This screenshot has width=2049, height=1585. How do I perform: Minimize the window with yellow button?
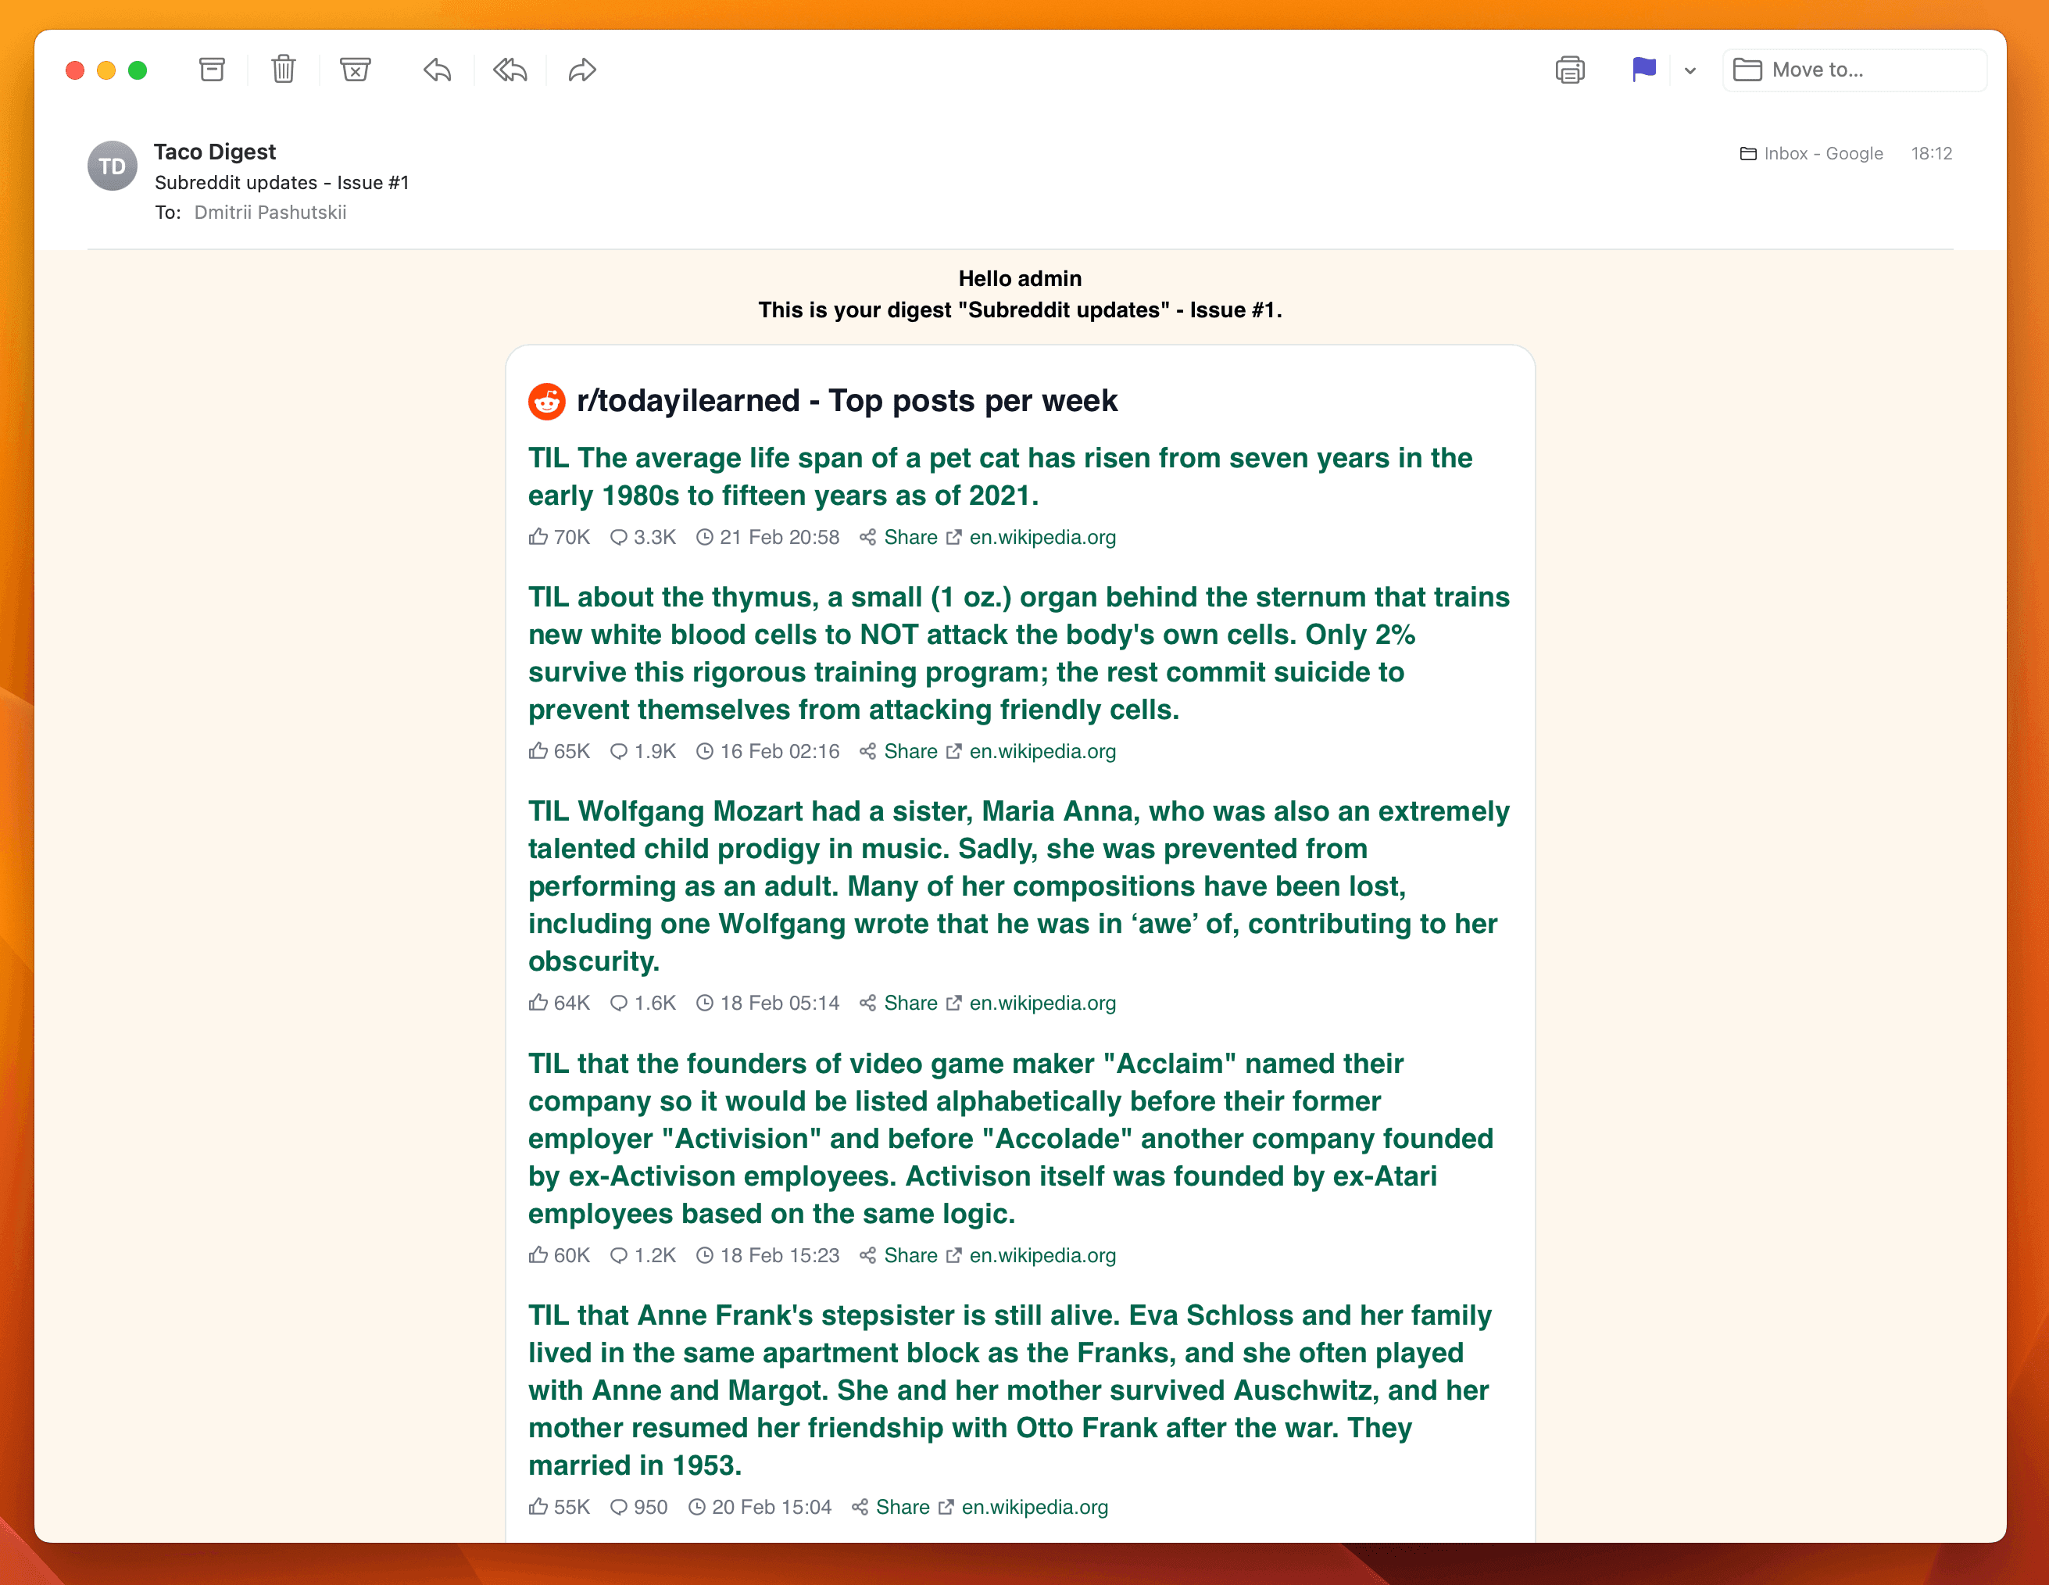[x=106, y=70]
